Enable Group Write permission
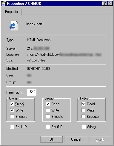Screen dimensions: 114x146 48,110
